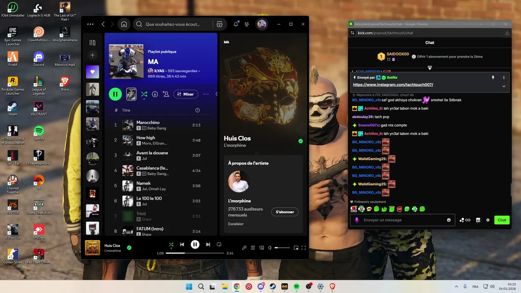The image size is (521, 293).
Task: Open connect to a device icon
Action: 262,247
